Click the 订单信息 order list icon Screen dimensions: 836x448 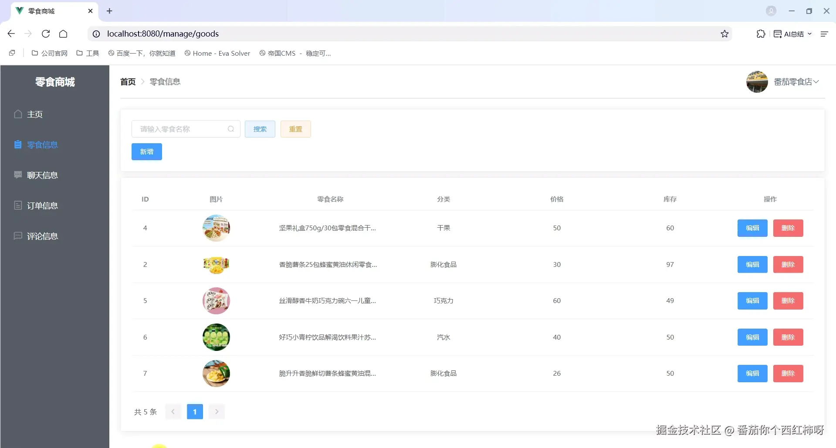[x=18, y=205]
